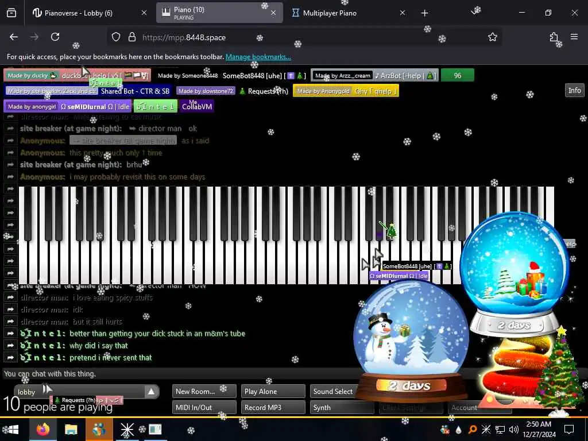Reload the page with the refresh icon
588x441 pixels.
(x=55, y=37)
